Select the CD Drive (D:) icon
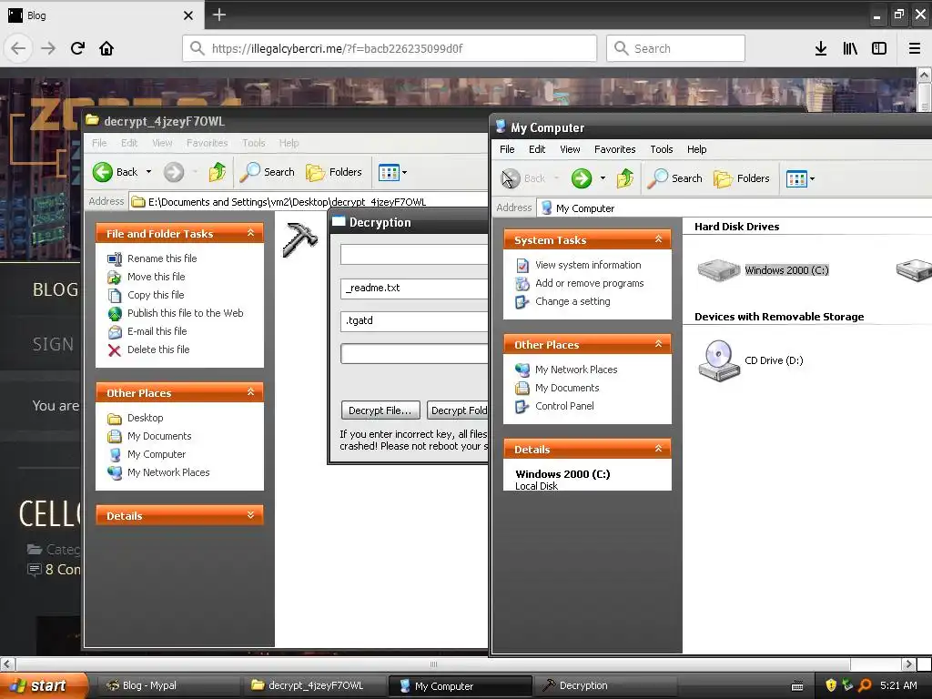The height and width of the screenshot is (699, 932). (x=751, y=360)
